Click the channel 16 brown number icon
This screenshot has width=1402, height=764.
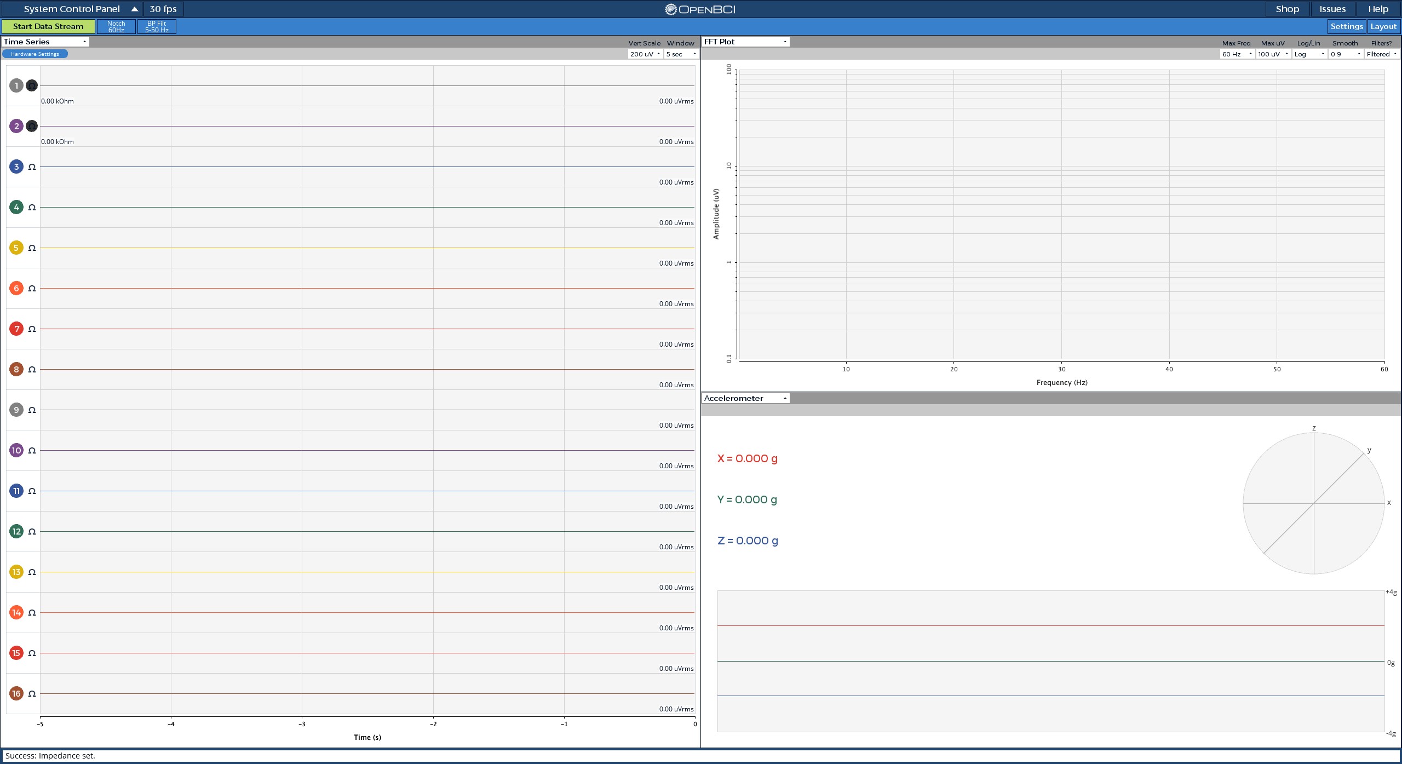16,693
